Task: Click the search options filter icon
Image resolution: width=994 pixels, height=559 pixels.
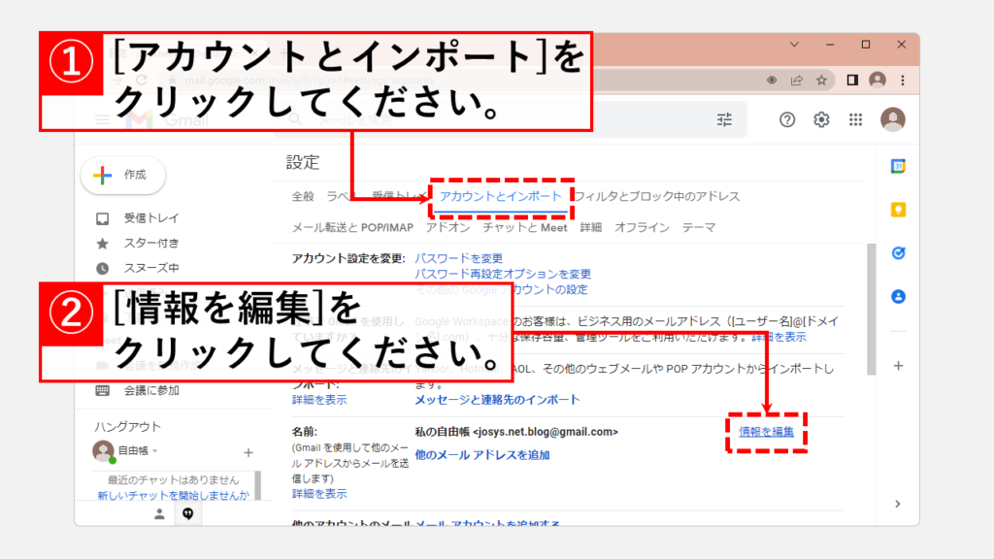Action: tap(725, 119)
